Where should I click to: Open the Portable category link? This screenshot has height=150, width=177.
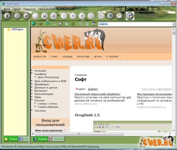tap(40, 71)
